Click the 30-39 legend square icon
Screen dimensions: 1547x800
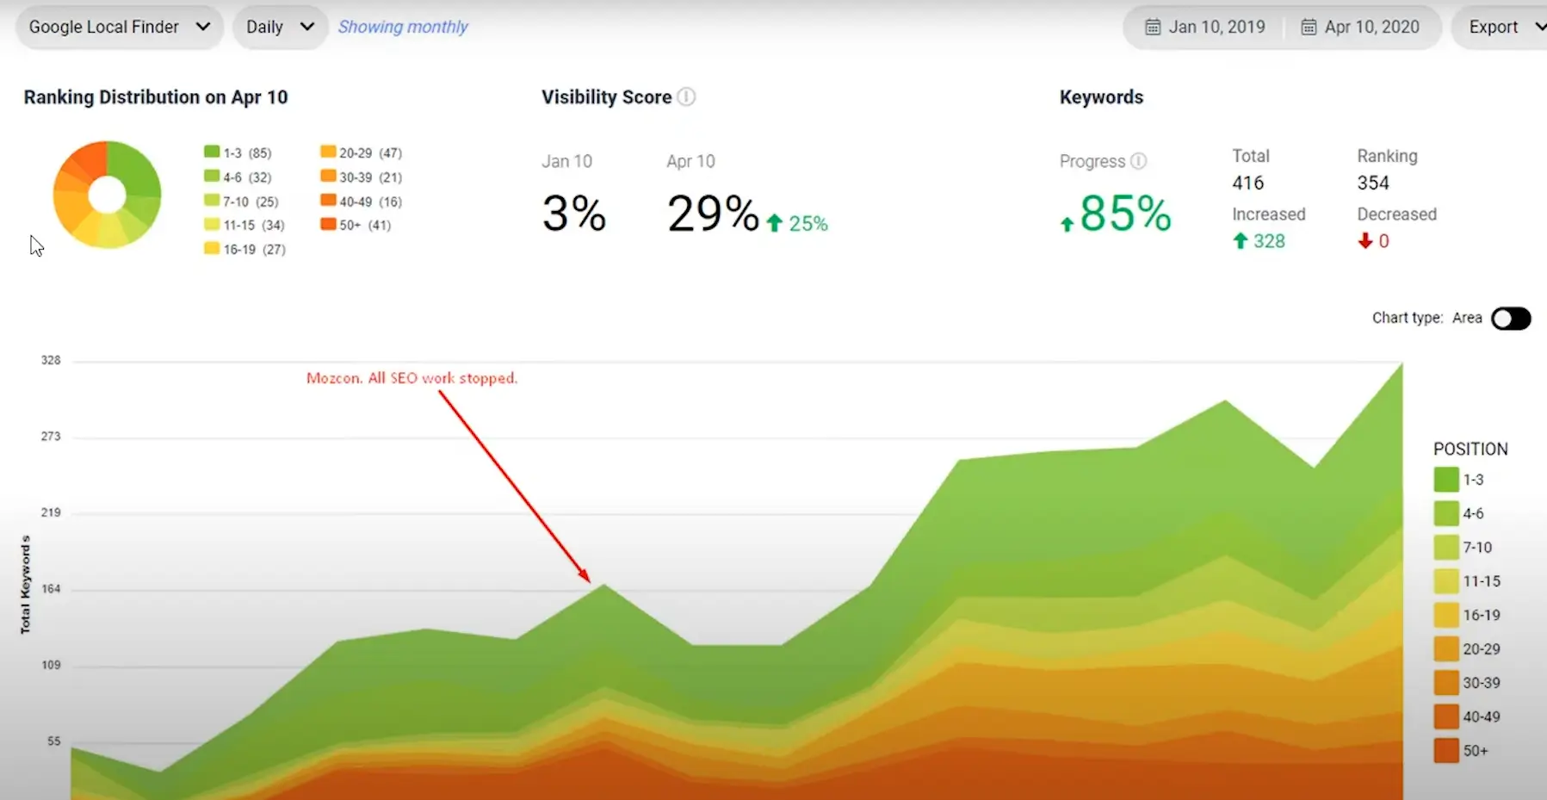(329, 177)
